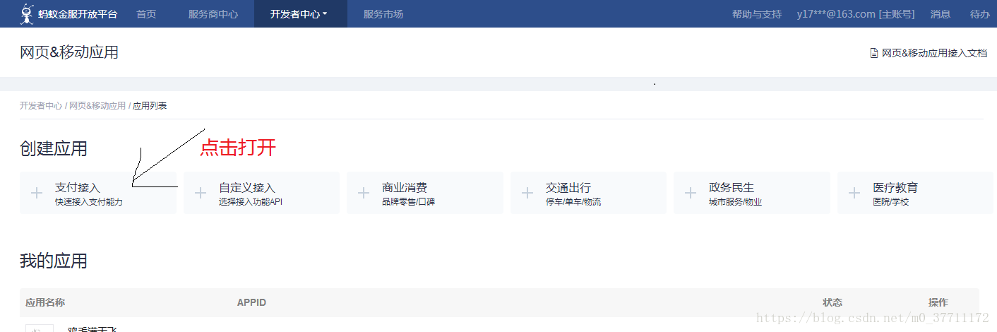997x332 pixels.
Task: Click the 创建应用 section heading
Action: 54,149
